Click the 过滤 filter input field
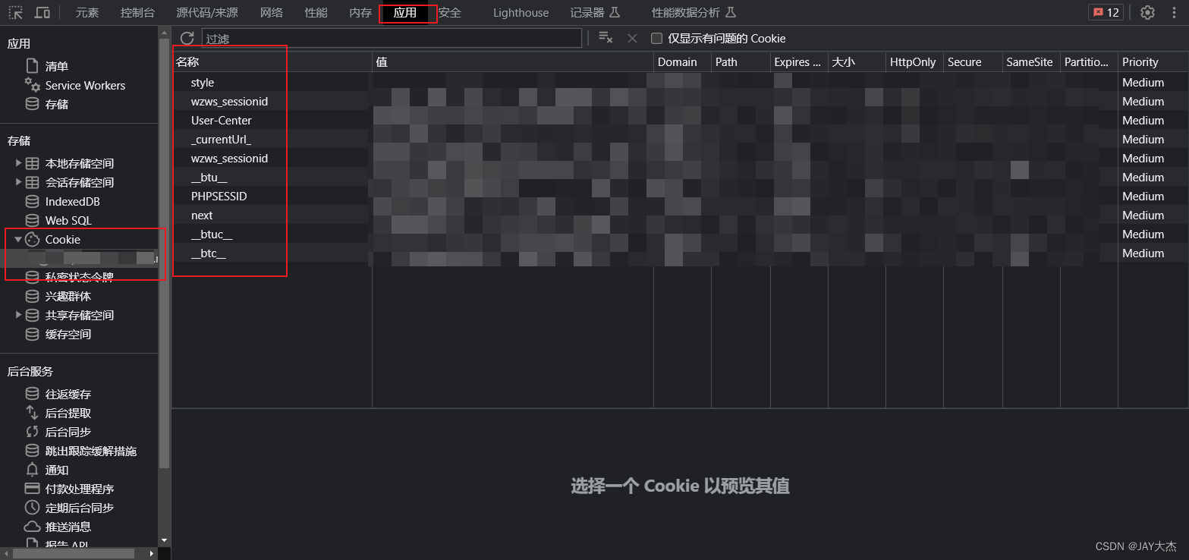This screenshot has height=560, width=1189. coord(379,37)
